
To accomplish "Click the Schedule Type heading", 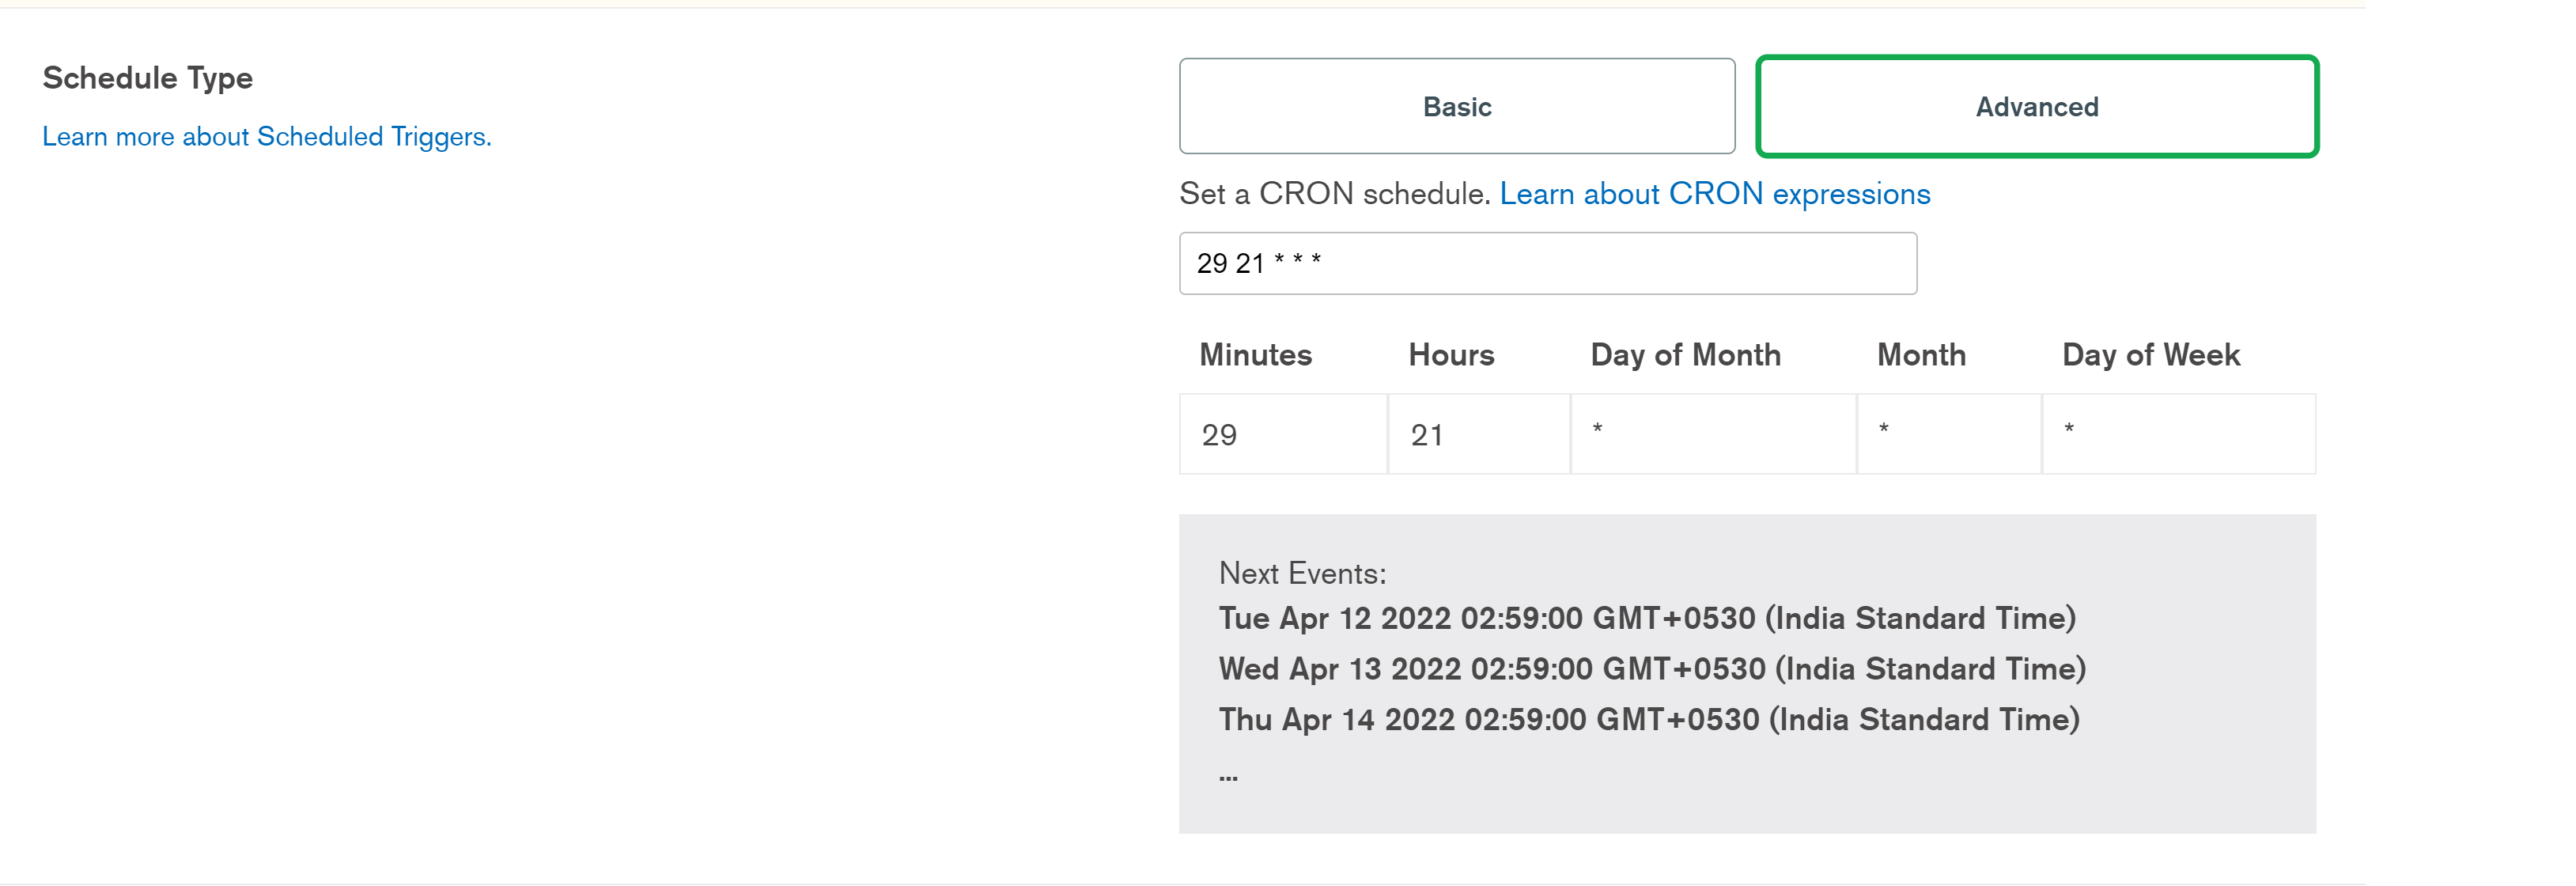I will point(148,78).
